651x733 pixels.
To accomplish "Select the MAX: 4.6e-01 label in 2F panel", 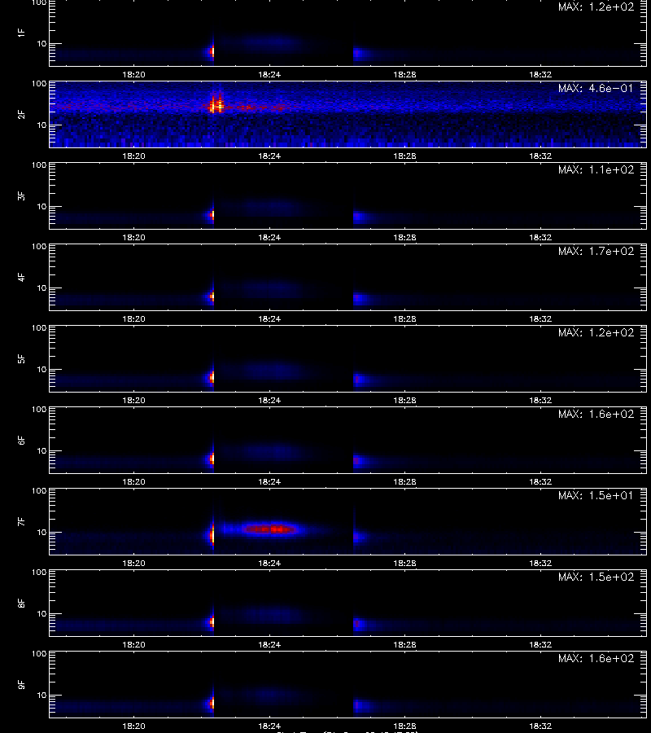I will pyautogui.click(x=596, y=88).
